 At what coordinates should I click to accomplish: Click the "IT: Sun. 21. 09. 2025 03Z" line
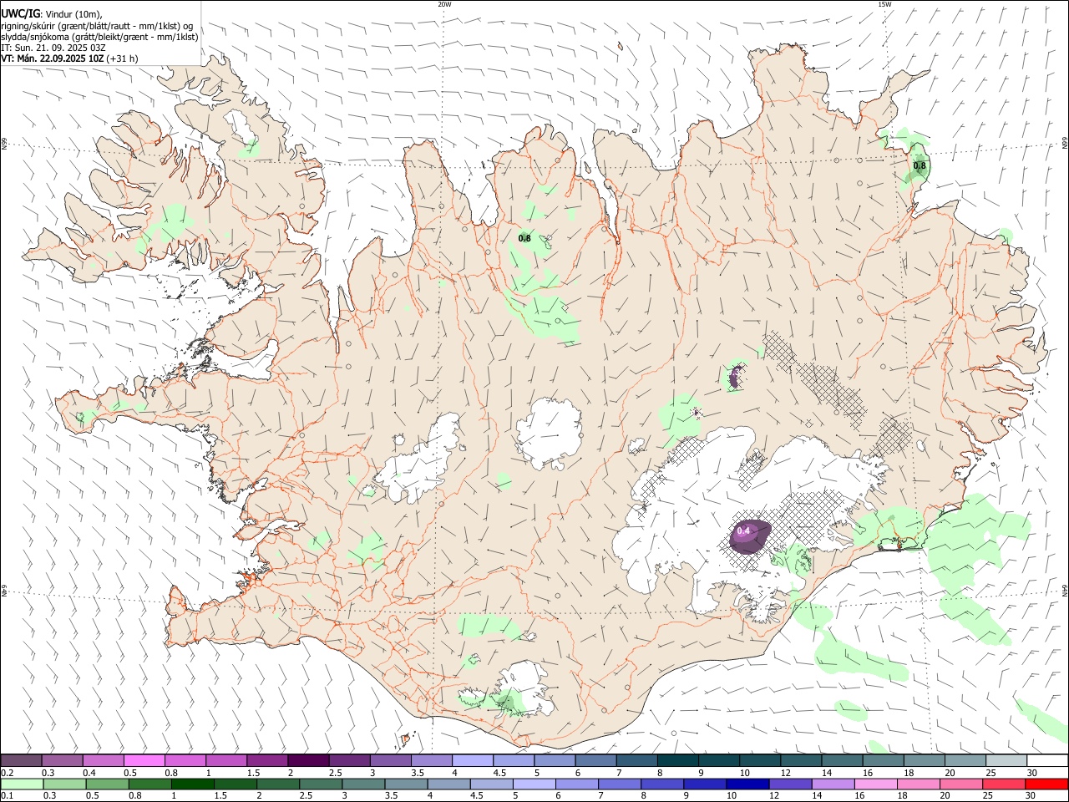[53, 48]
